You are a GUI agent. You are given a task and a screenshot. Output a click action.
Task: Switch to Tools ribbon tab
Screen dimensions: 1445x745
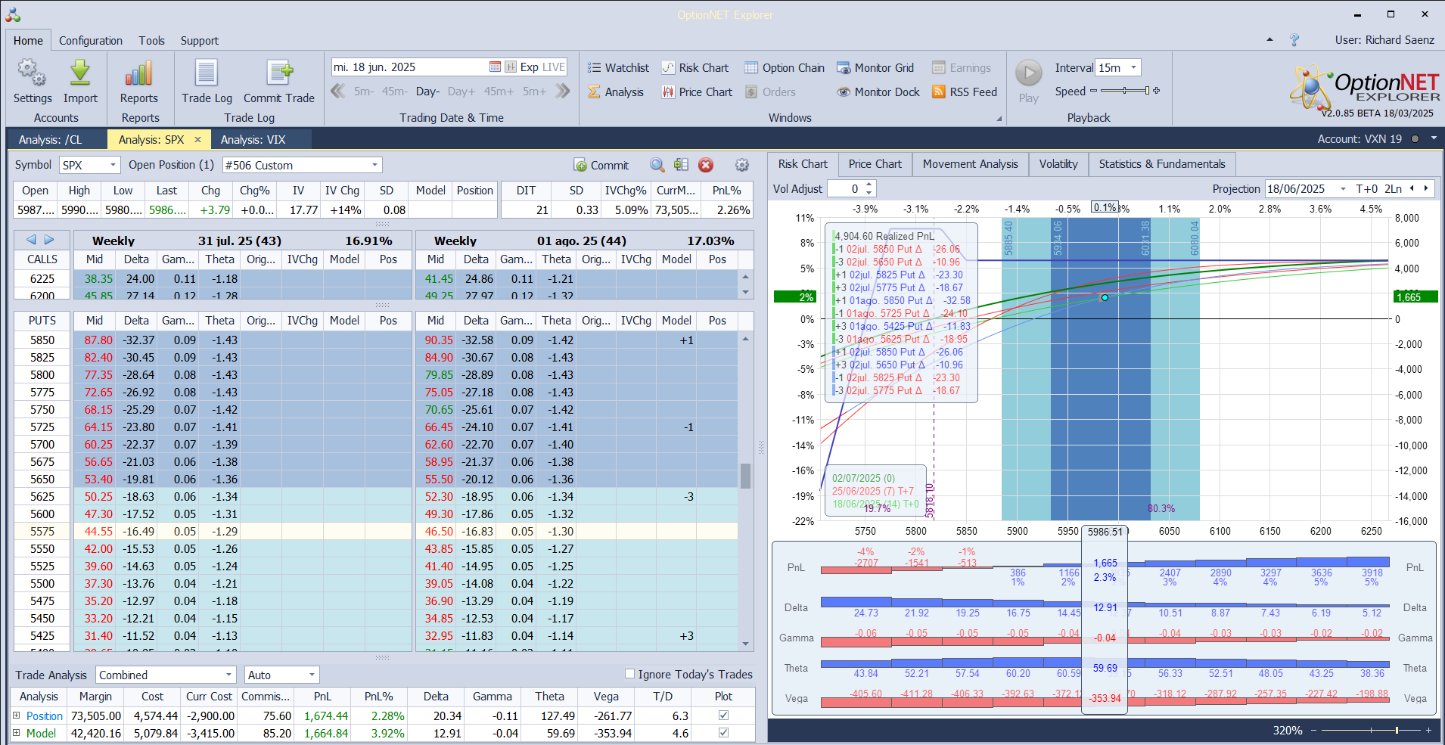151,40
